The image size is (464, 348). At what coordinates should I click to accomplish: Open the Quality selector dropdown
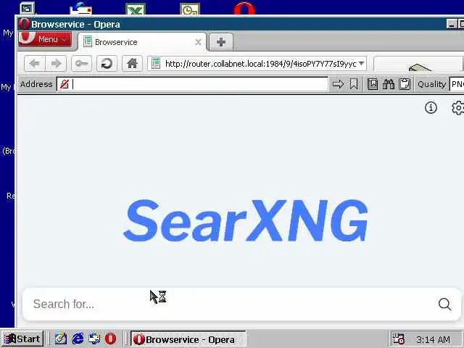coord(457,84)
